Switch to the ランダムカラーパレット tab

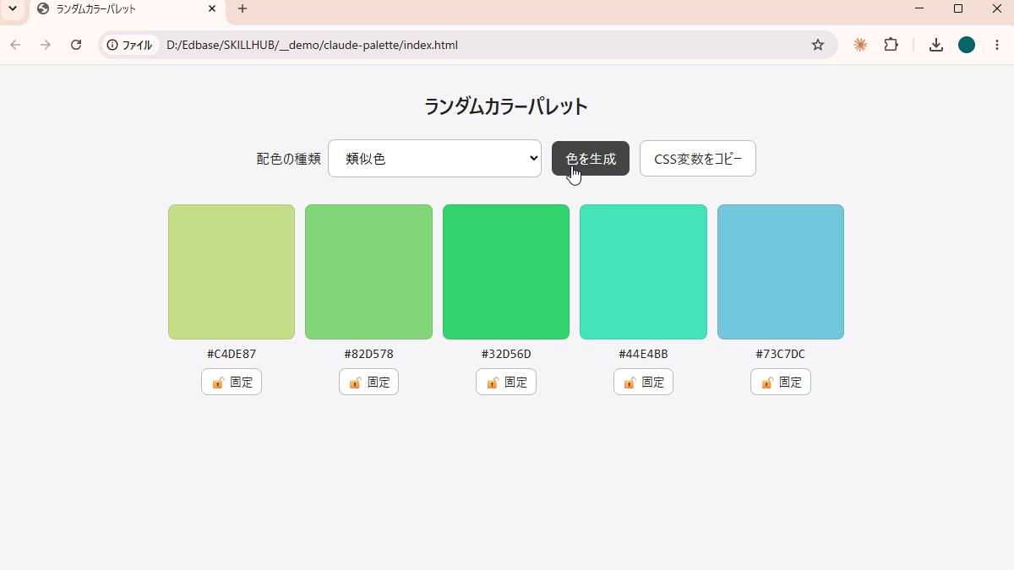[127, 9]
